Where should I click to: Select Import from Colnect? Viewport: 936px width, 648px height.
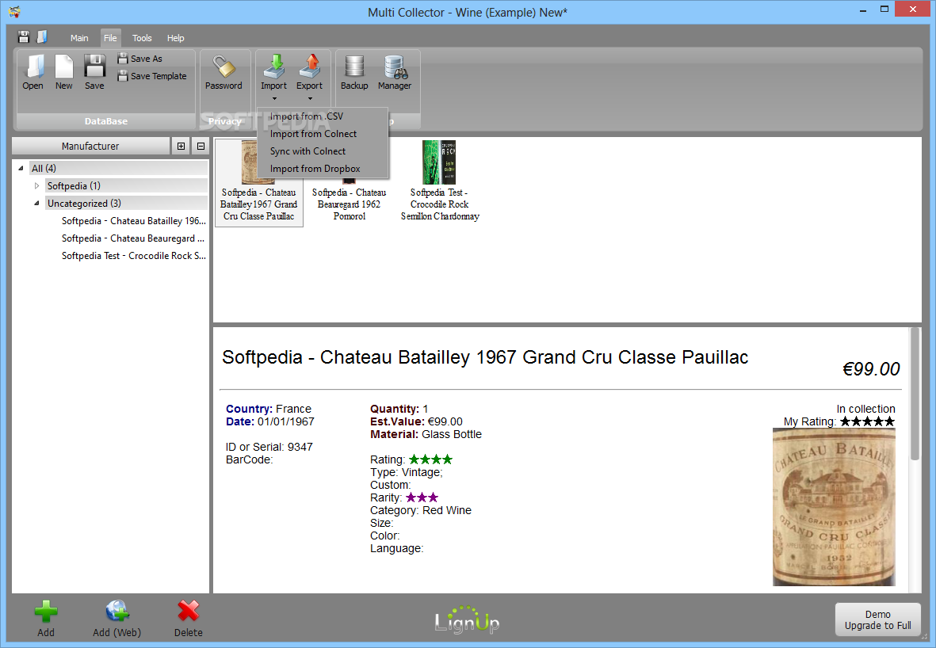[x=323, y=134]
